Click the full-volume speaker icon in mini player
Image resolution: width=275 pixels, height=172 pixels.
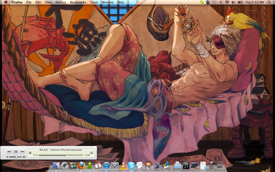(24, 157)
